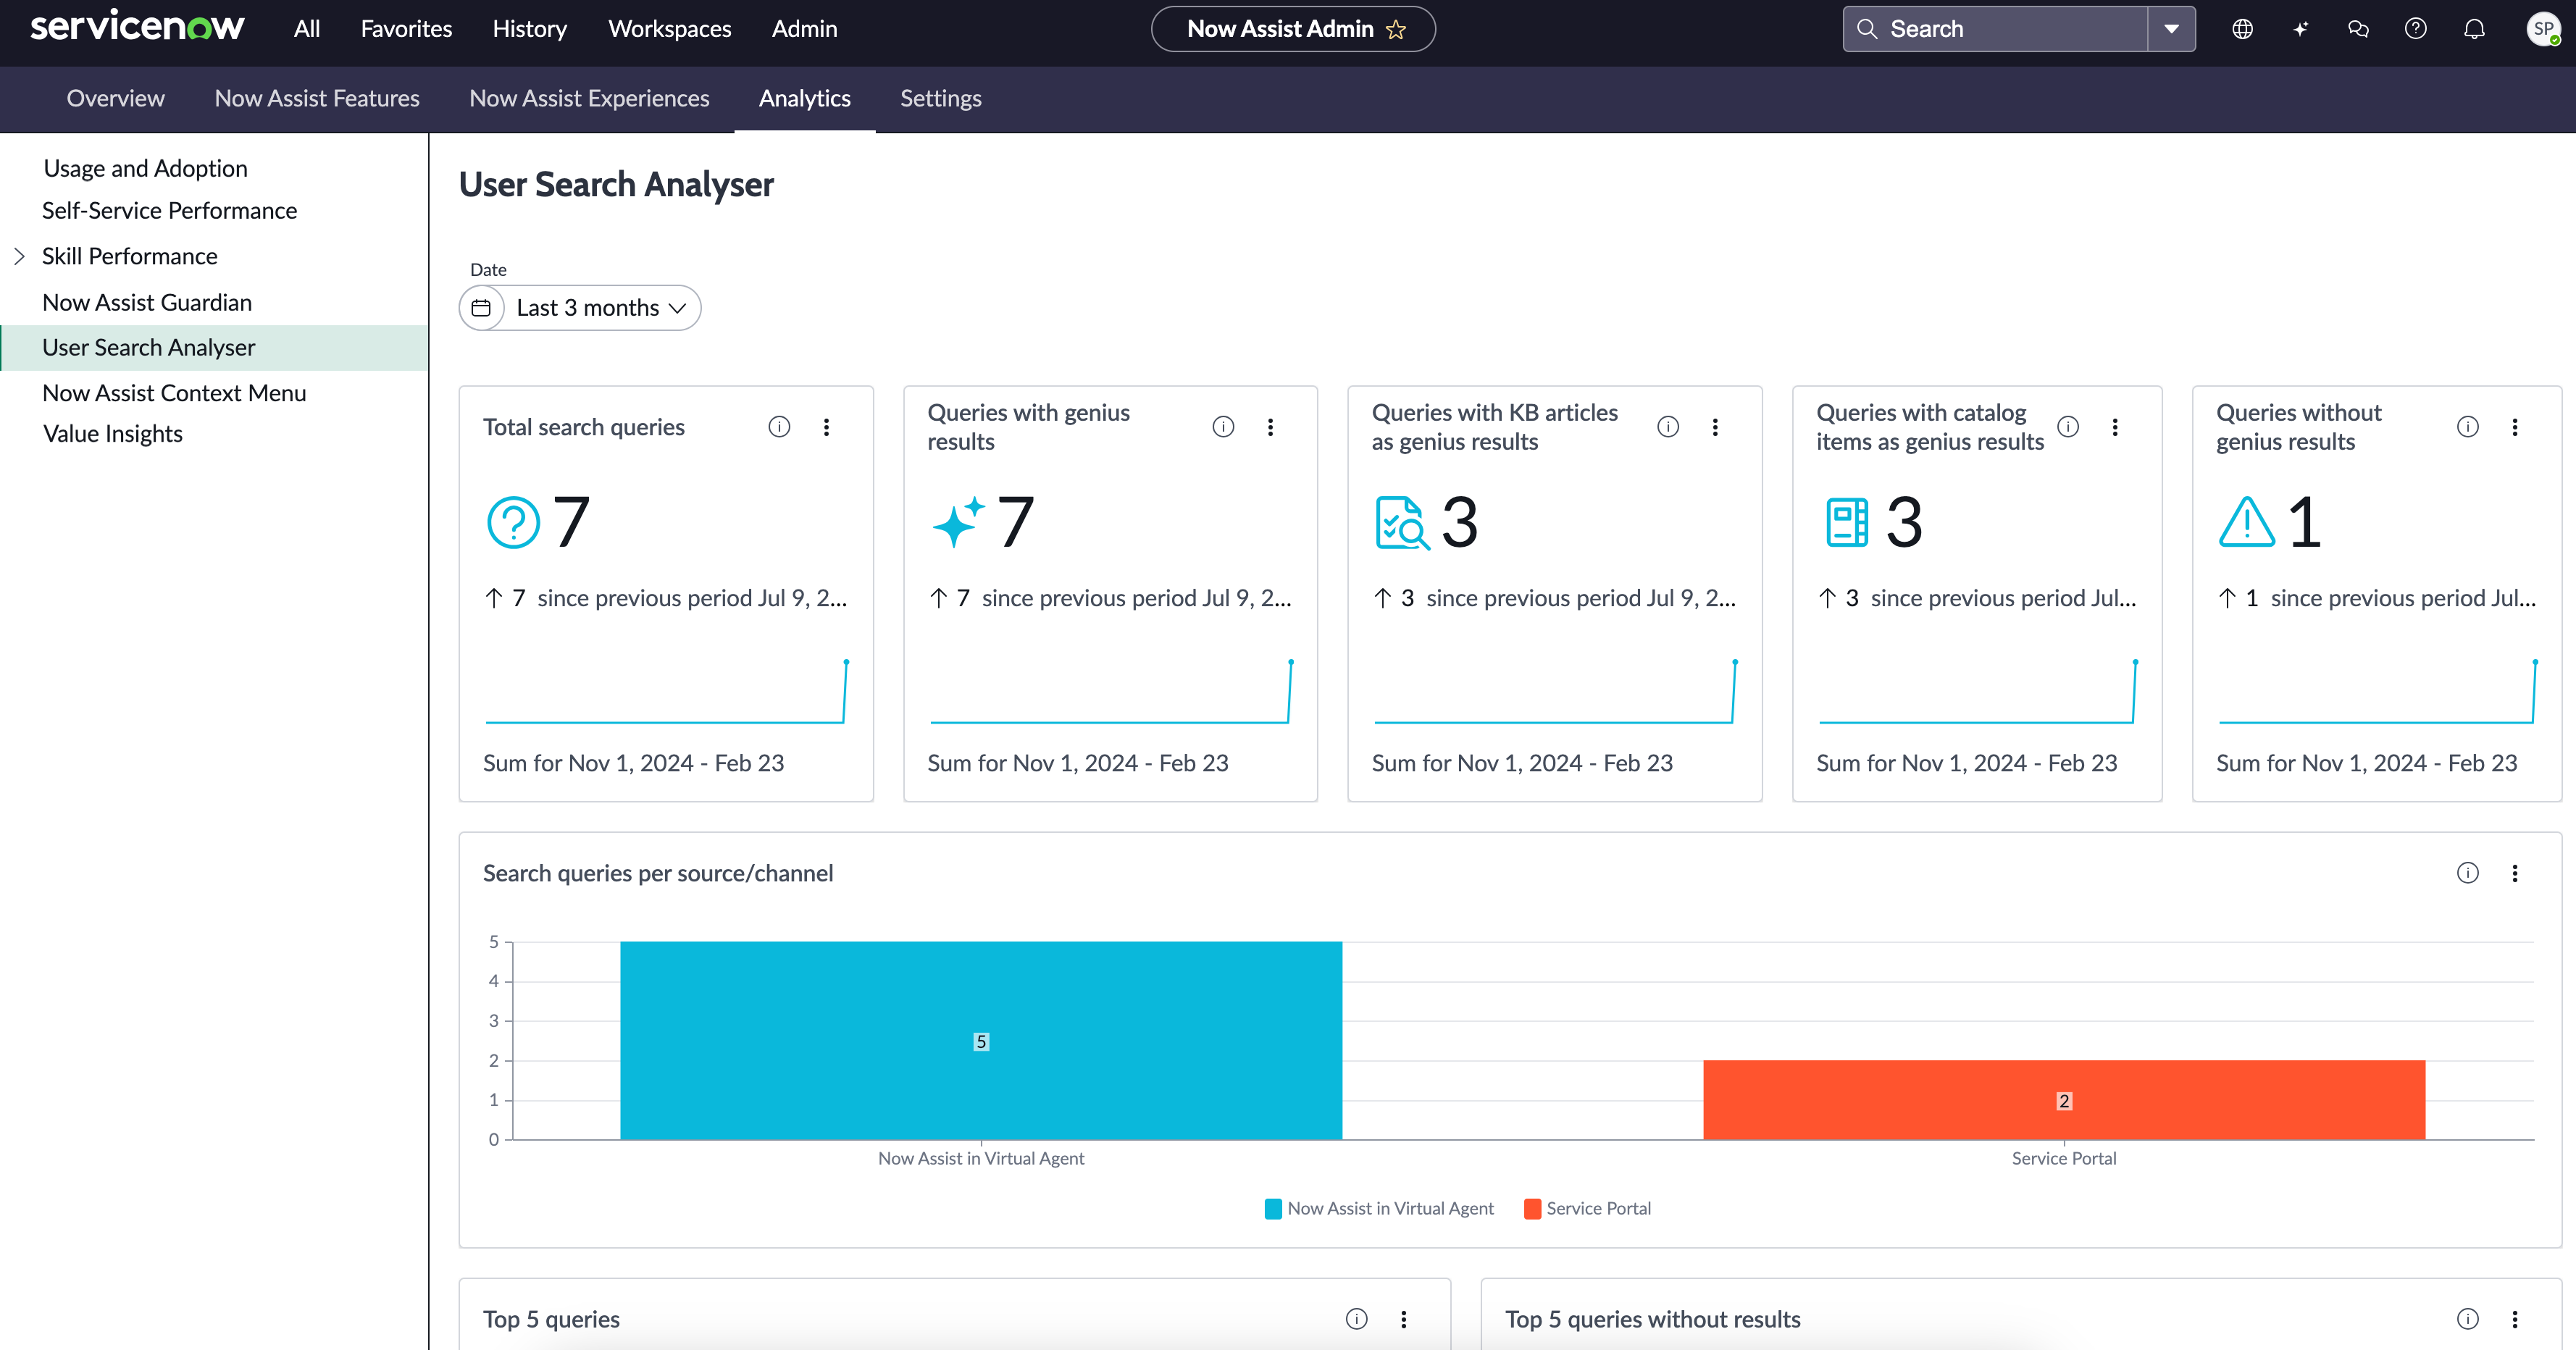Viewport: 2576px width, 1350px height.
Task: Switch to the Settings tab
Action: click(x=941, y=98)
